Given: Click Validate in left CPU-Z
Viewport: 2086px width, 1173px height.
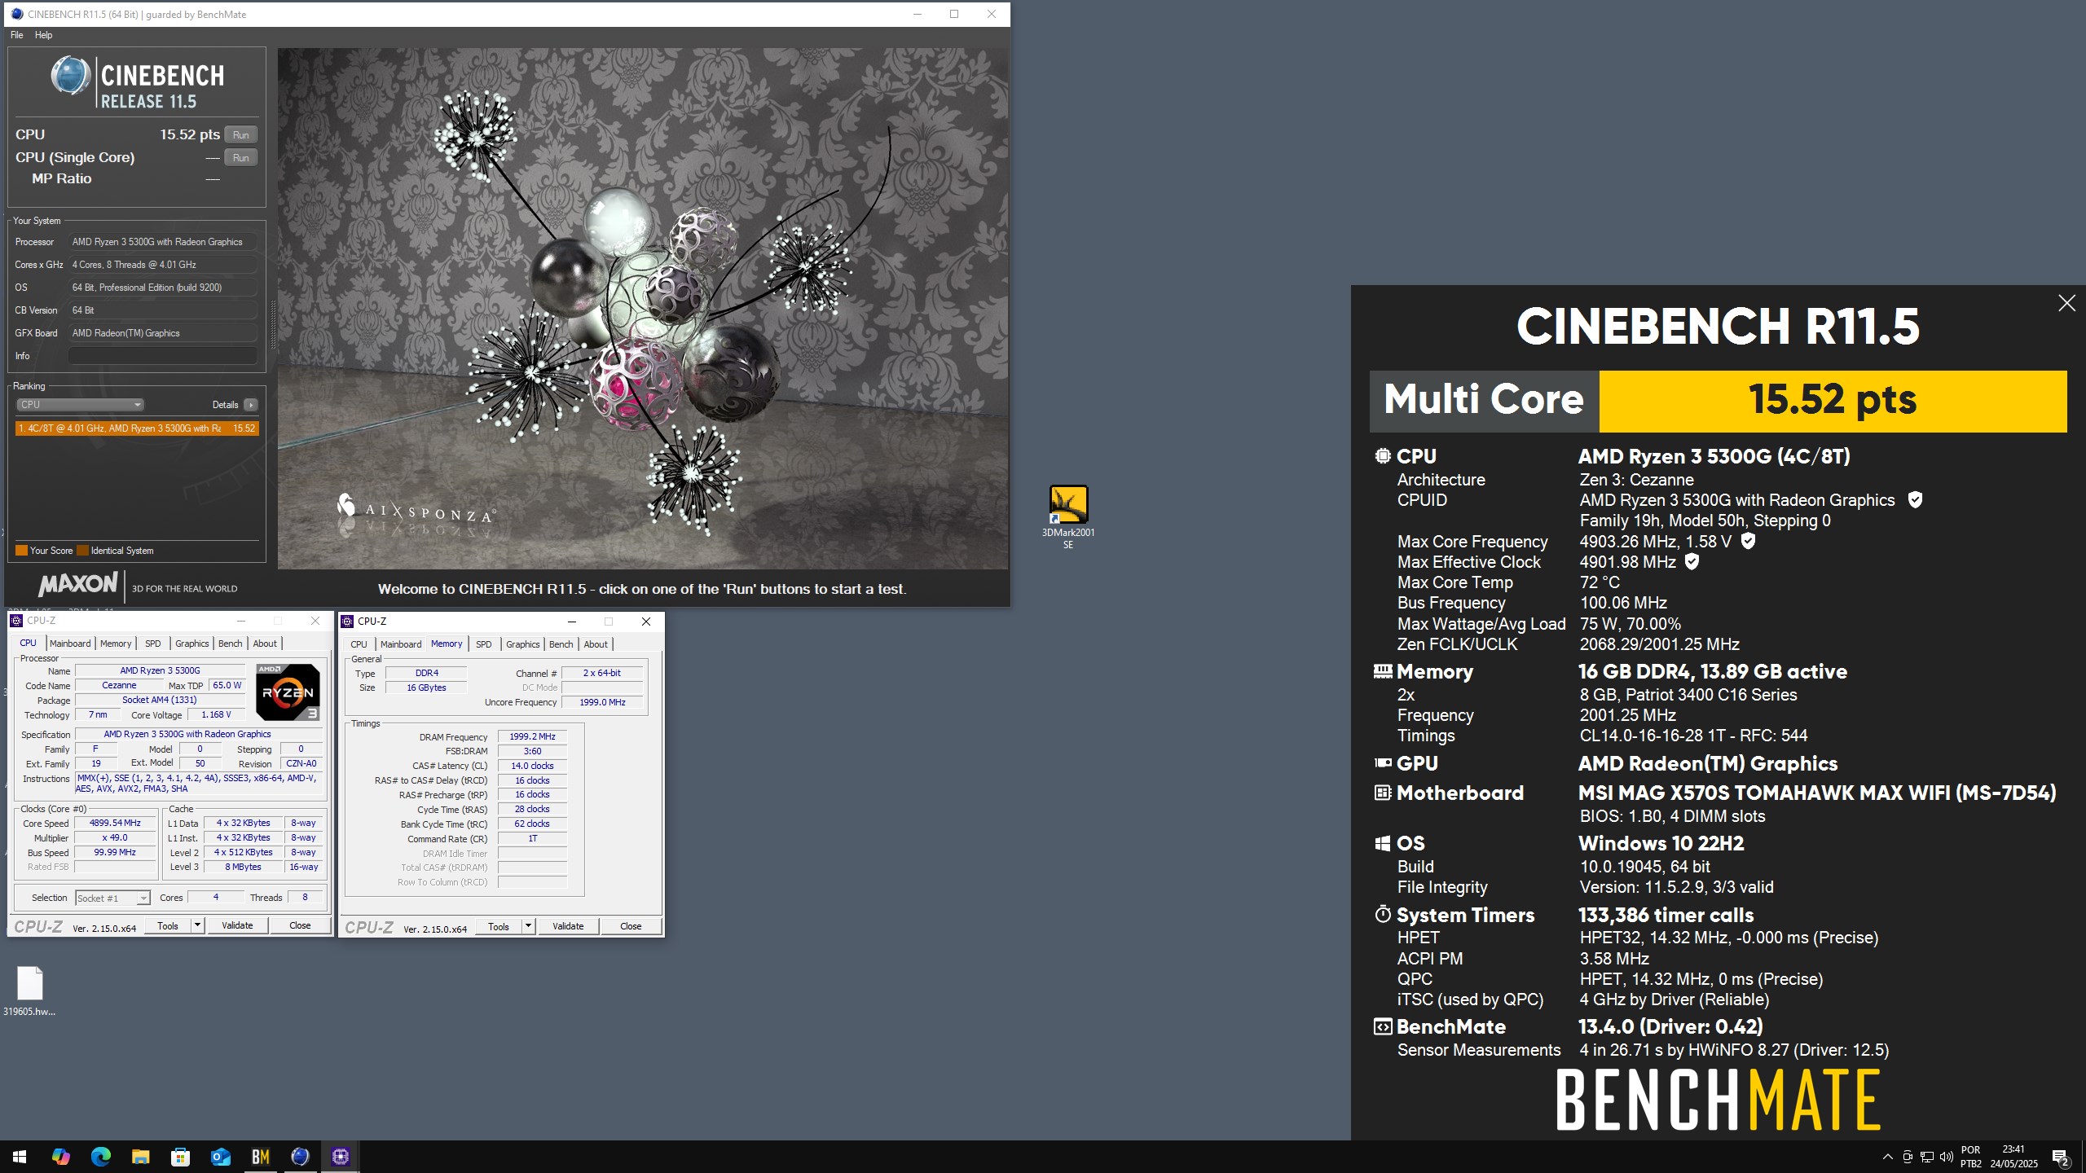Looking at the screenshot, I should click(x=237, y=925).
